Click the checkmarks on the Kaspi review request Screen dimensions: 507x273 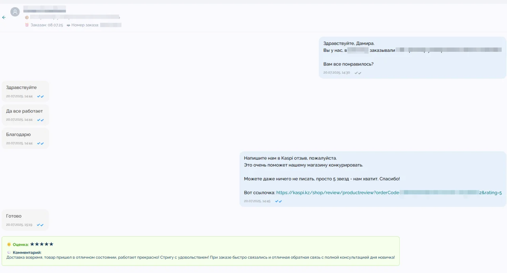278,201
